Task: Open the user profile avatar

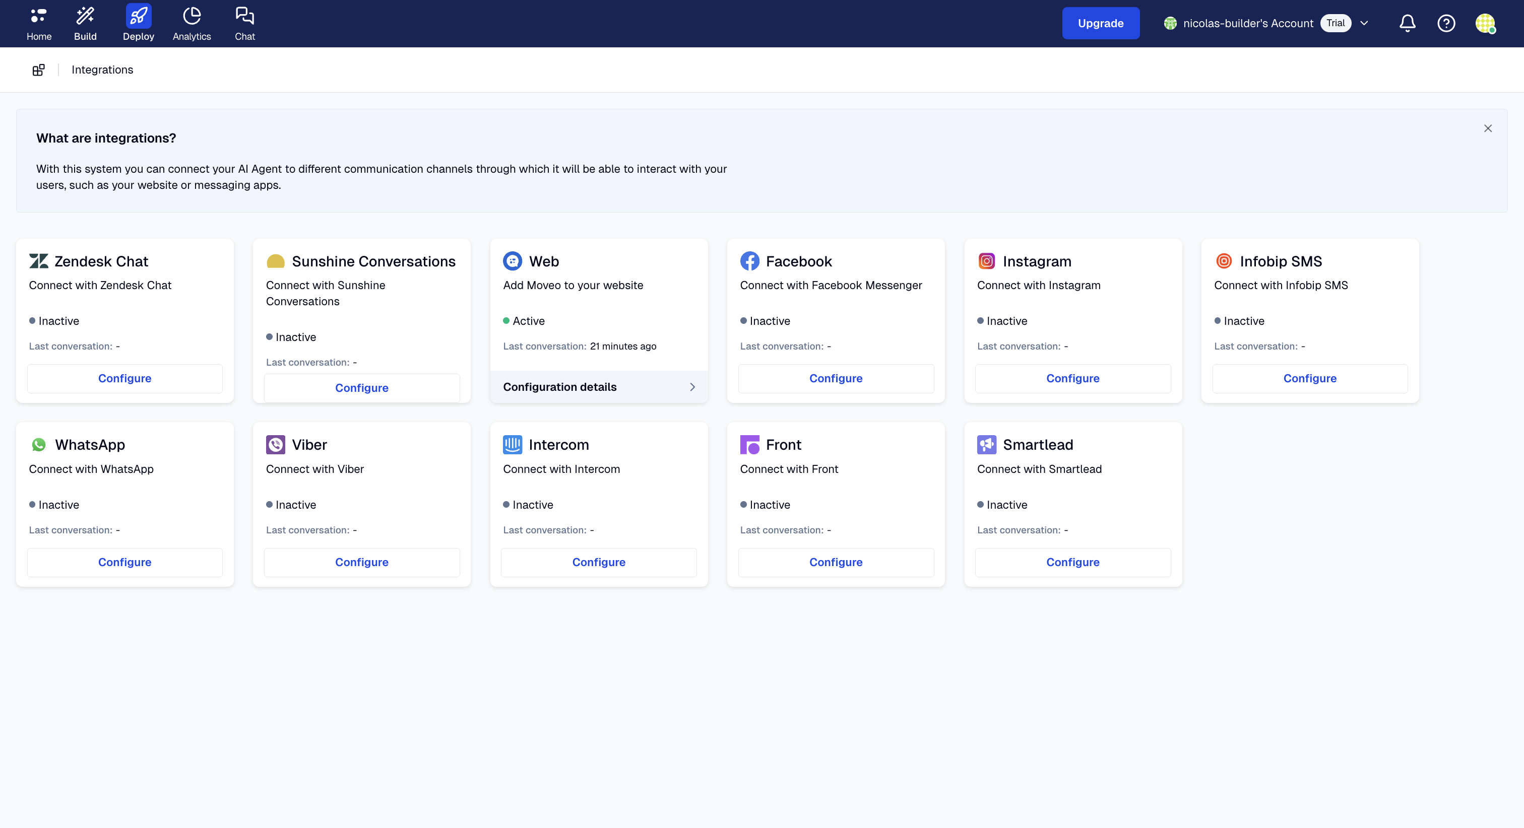Action: click(x=1485, y=23)
